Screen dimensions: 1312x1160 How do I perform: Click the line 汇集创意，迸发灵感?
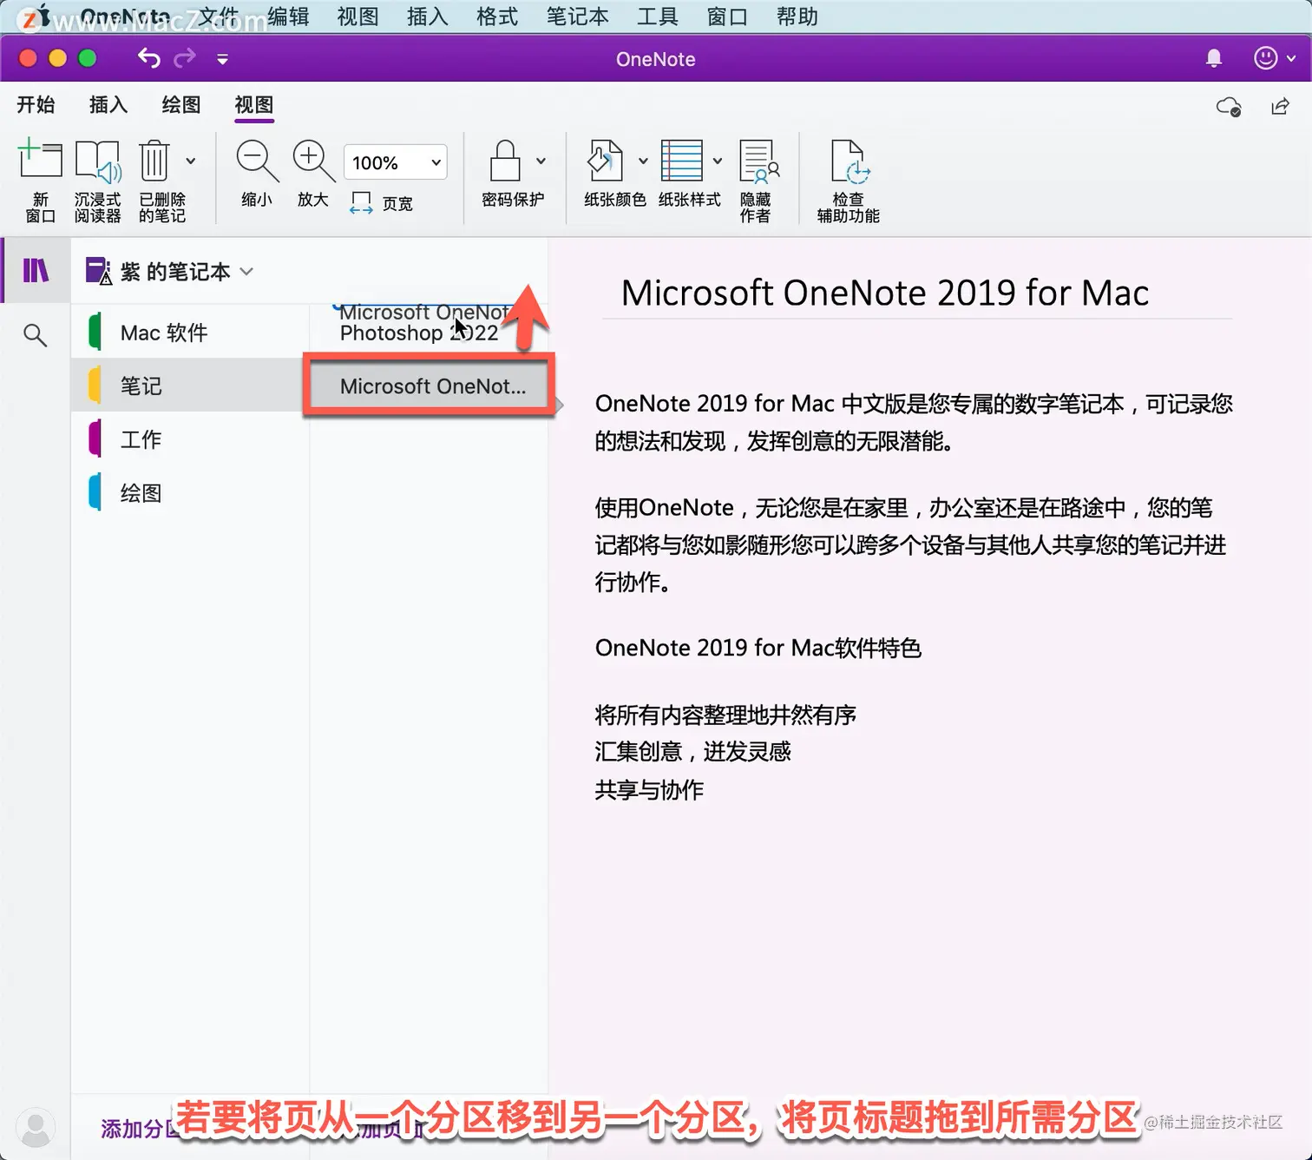[x=692, y=752]
